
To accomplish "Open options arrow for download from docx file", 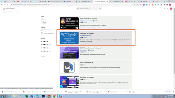I will click(x=62, y=92).
